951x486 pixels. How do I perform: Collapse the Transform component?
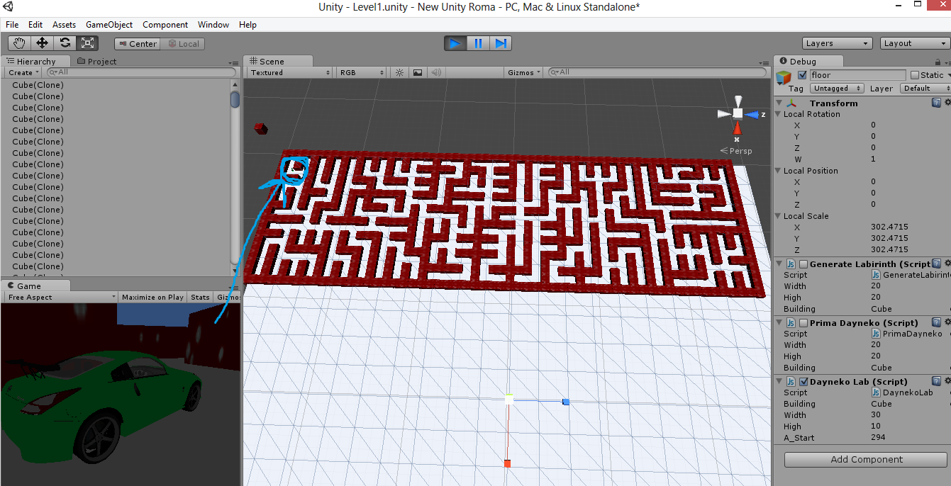(779, 103)
